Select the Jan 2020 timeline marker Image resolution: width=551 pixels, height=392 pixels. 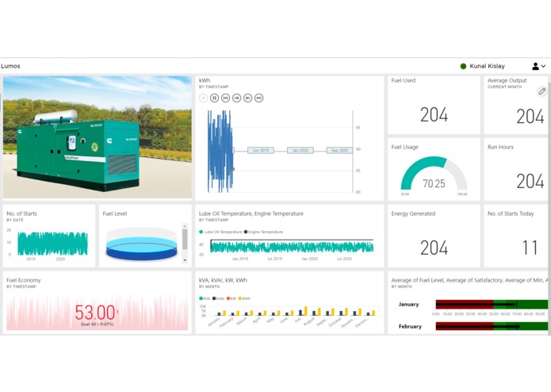point(300,150)
